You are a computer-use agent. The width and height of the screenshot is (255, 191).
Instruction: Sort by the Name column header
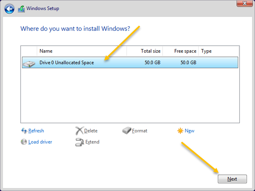tap(82, 51)
